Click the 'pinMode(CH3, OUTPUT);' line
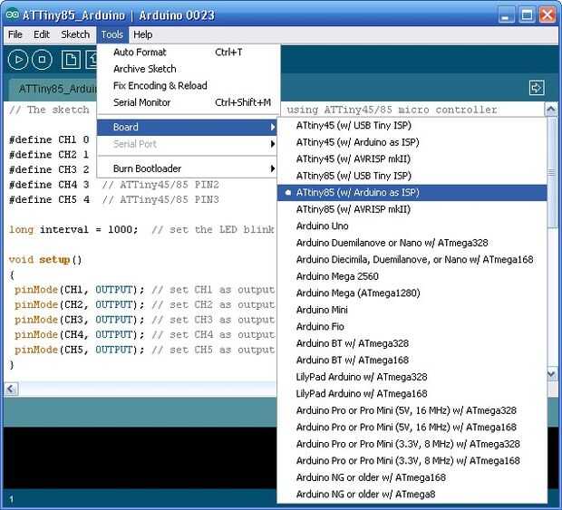 tap(79, 320)
